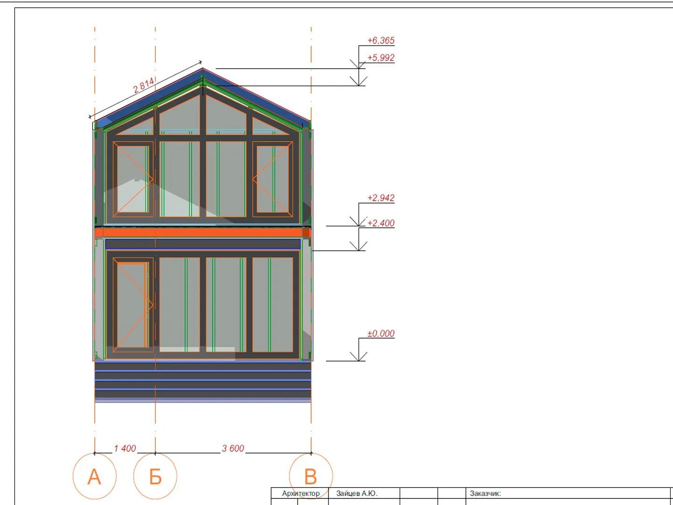Click the Архитектор title block cell
This screenshot has height=505, width=673.
click(301, 493)
